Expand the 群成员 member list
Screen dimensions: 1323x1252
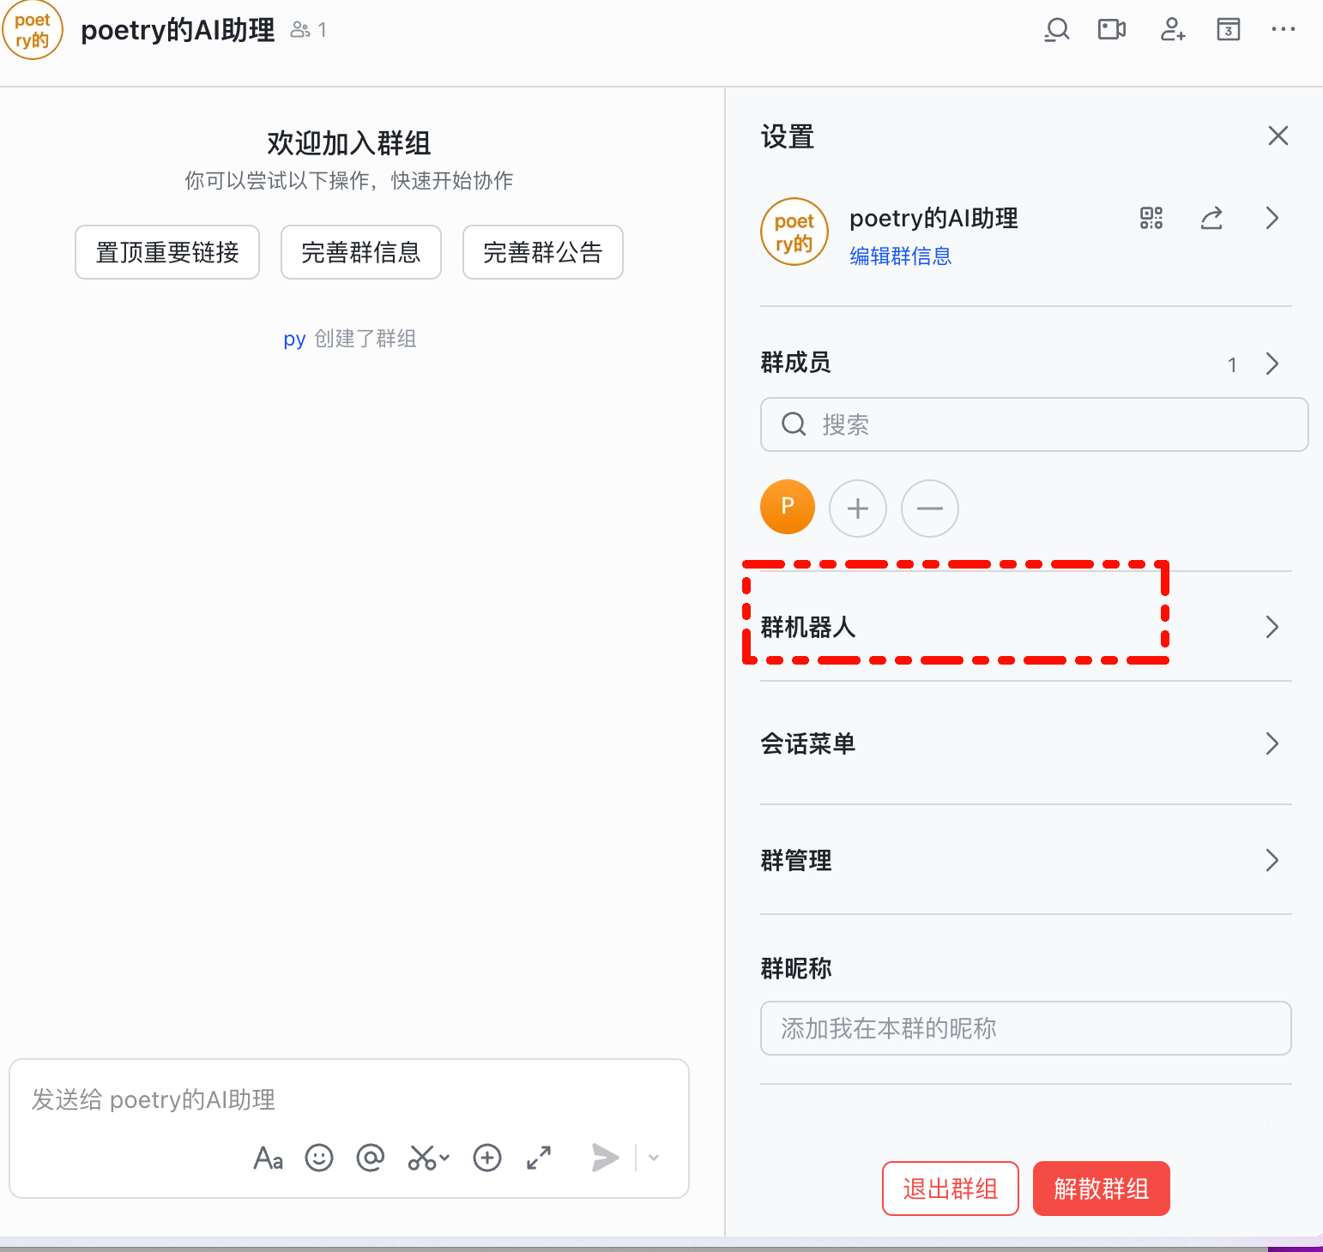[x=1272, y=364]
